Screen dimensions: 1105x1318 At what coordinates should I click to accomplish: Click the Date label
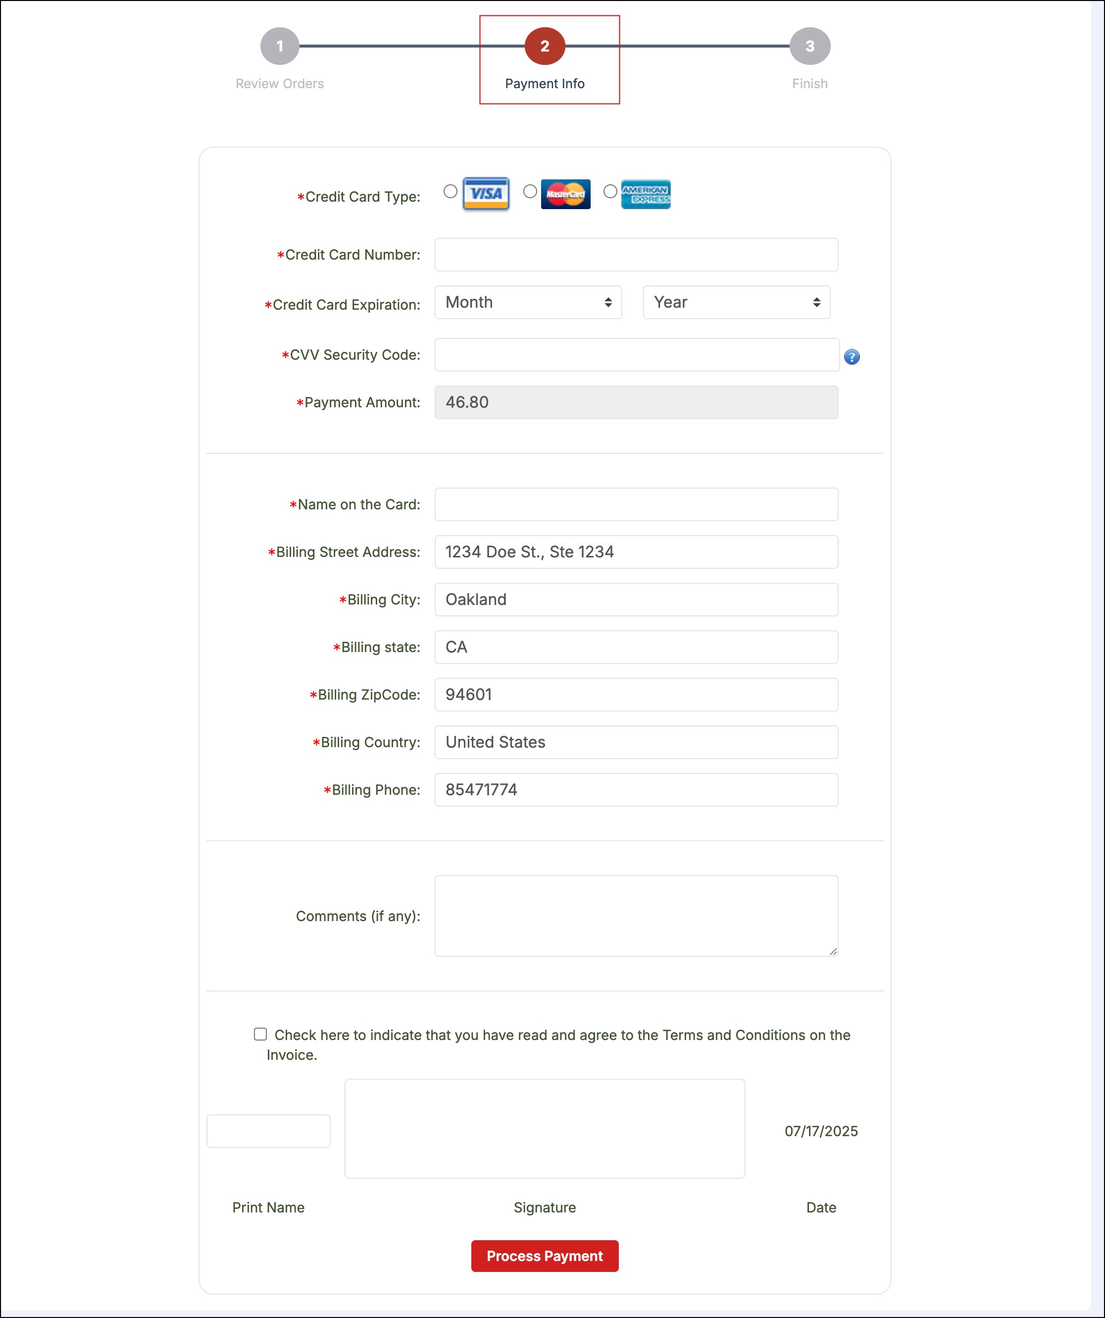pyautogui.click(x=821, y=1208)
